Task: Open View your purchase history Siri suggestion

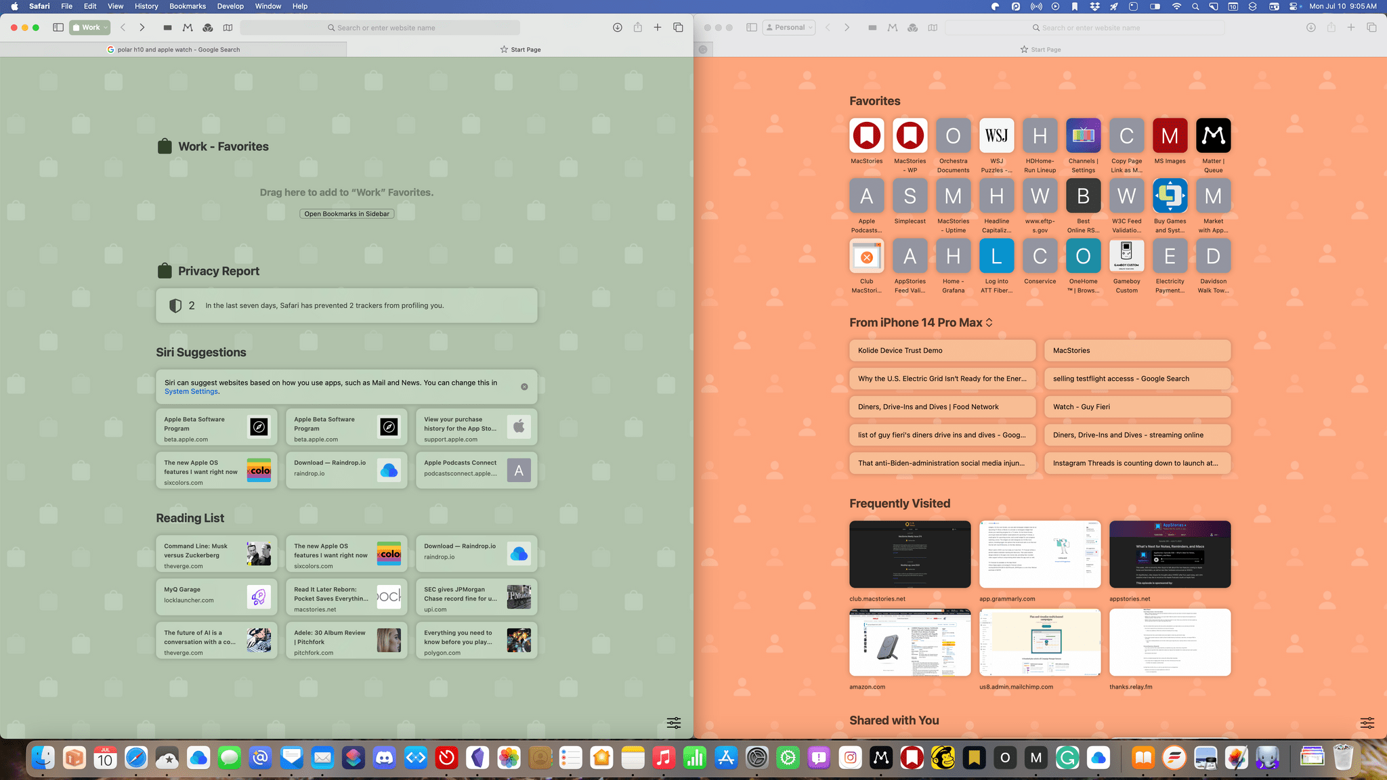Action: coord(477,427)
